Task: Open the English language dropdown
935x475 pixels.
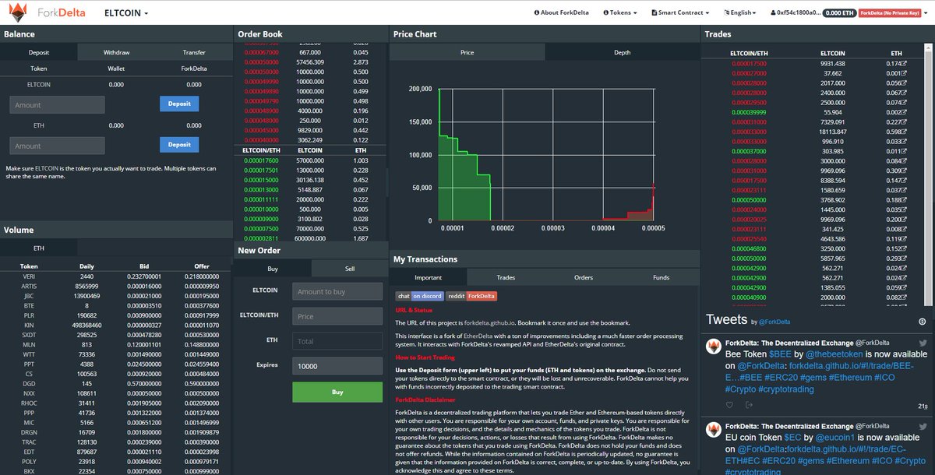Action: (740, 12)
